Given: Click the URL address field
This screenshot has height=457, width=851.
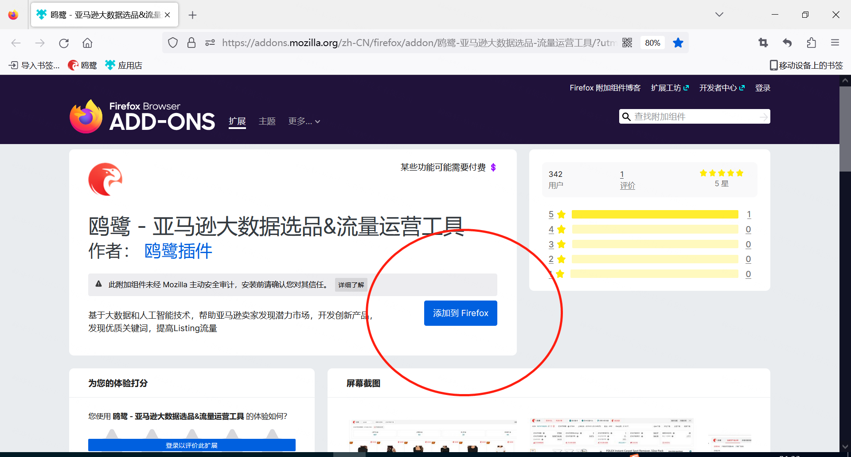Looking at the screenshot, I should pyautogui.click(x=419, y=43).
